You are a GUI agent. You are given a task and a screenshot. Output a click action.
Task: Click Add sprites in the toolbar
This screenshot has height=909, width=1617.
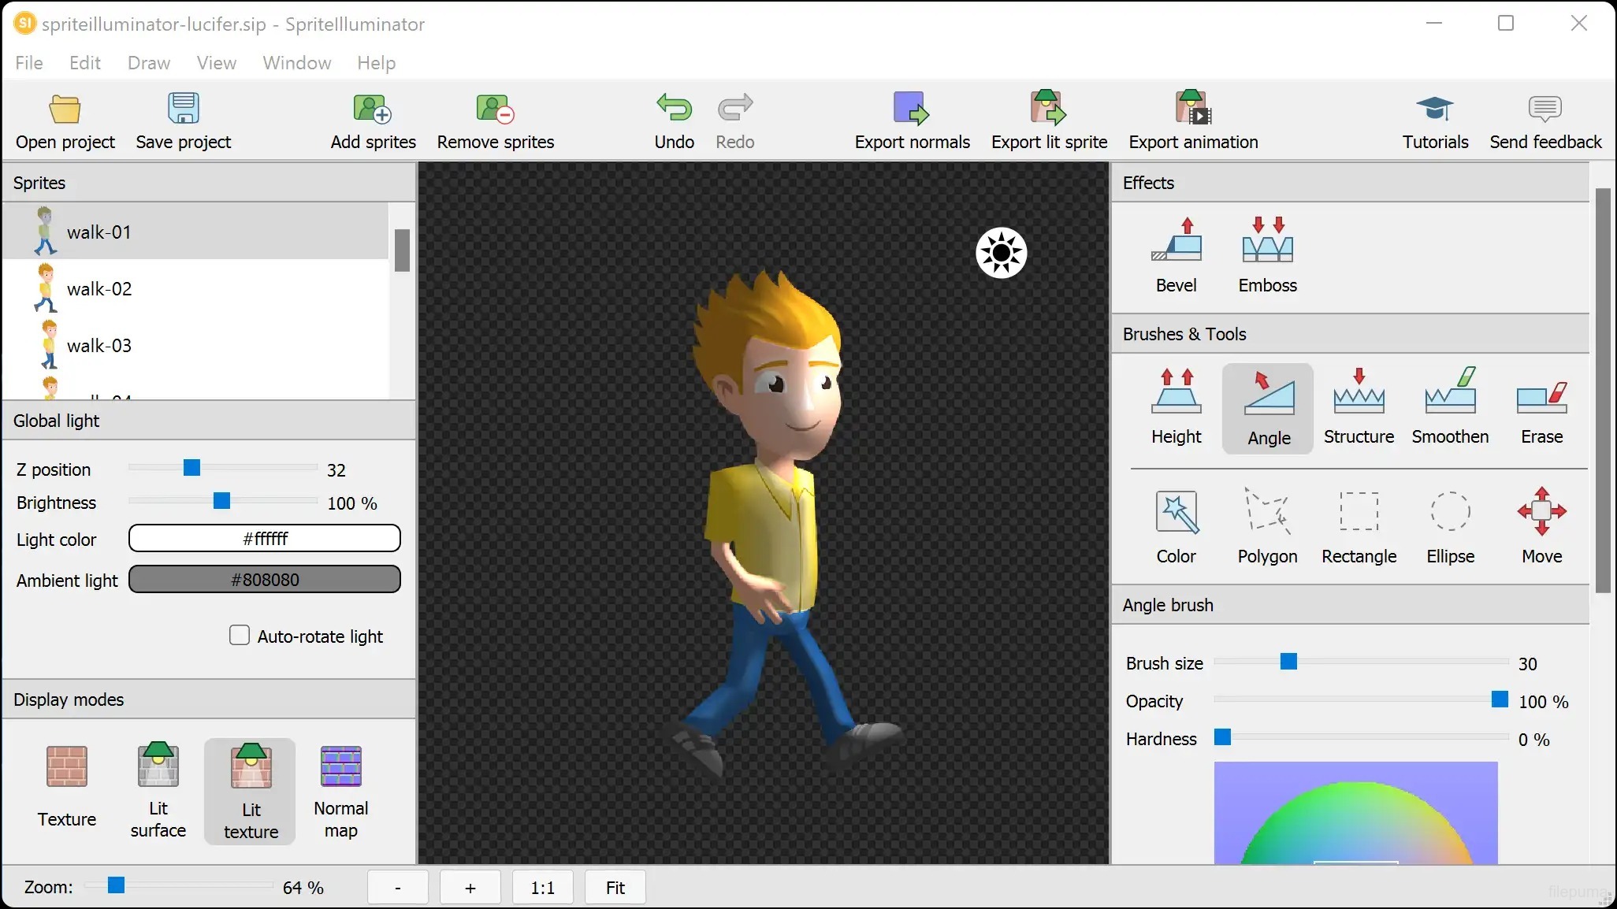[x=373, y=120]
